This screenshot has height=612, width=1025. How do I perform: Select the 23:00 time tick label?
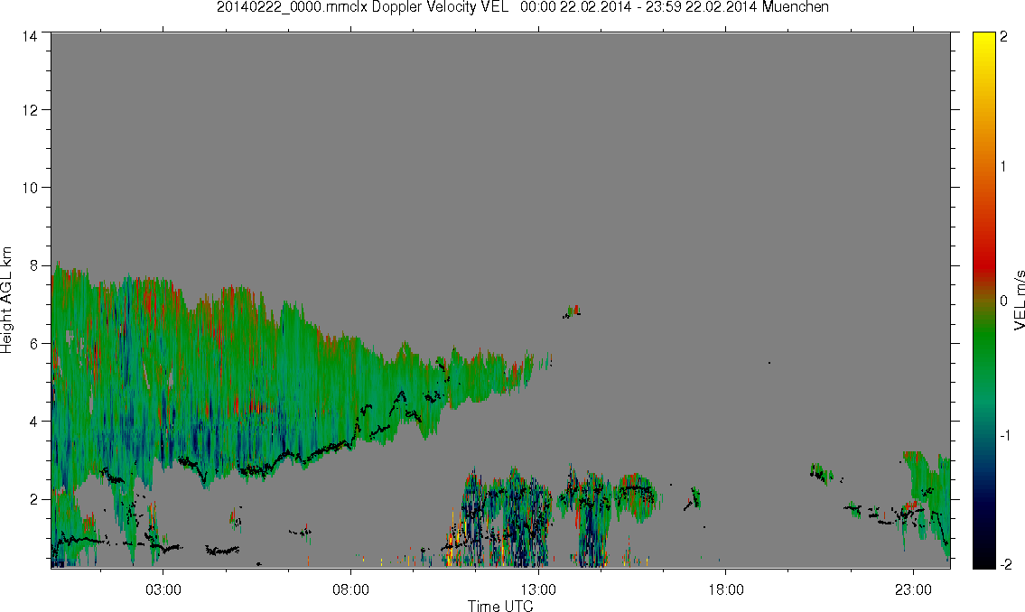click(x=913, y=589)
